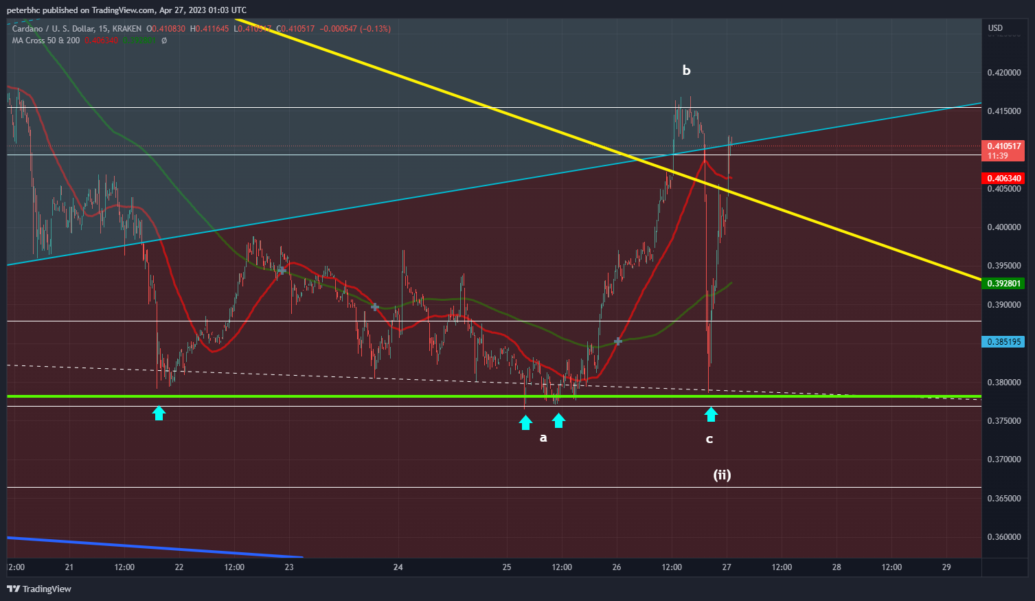Click the MA cross marker near date 23
1035x601 pixels.
[282, 271]
